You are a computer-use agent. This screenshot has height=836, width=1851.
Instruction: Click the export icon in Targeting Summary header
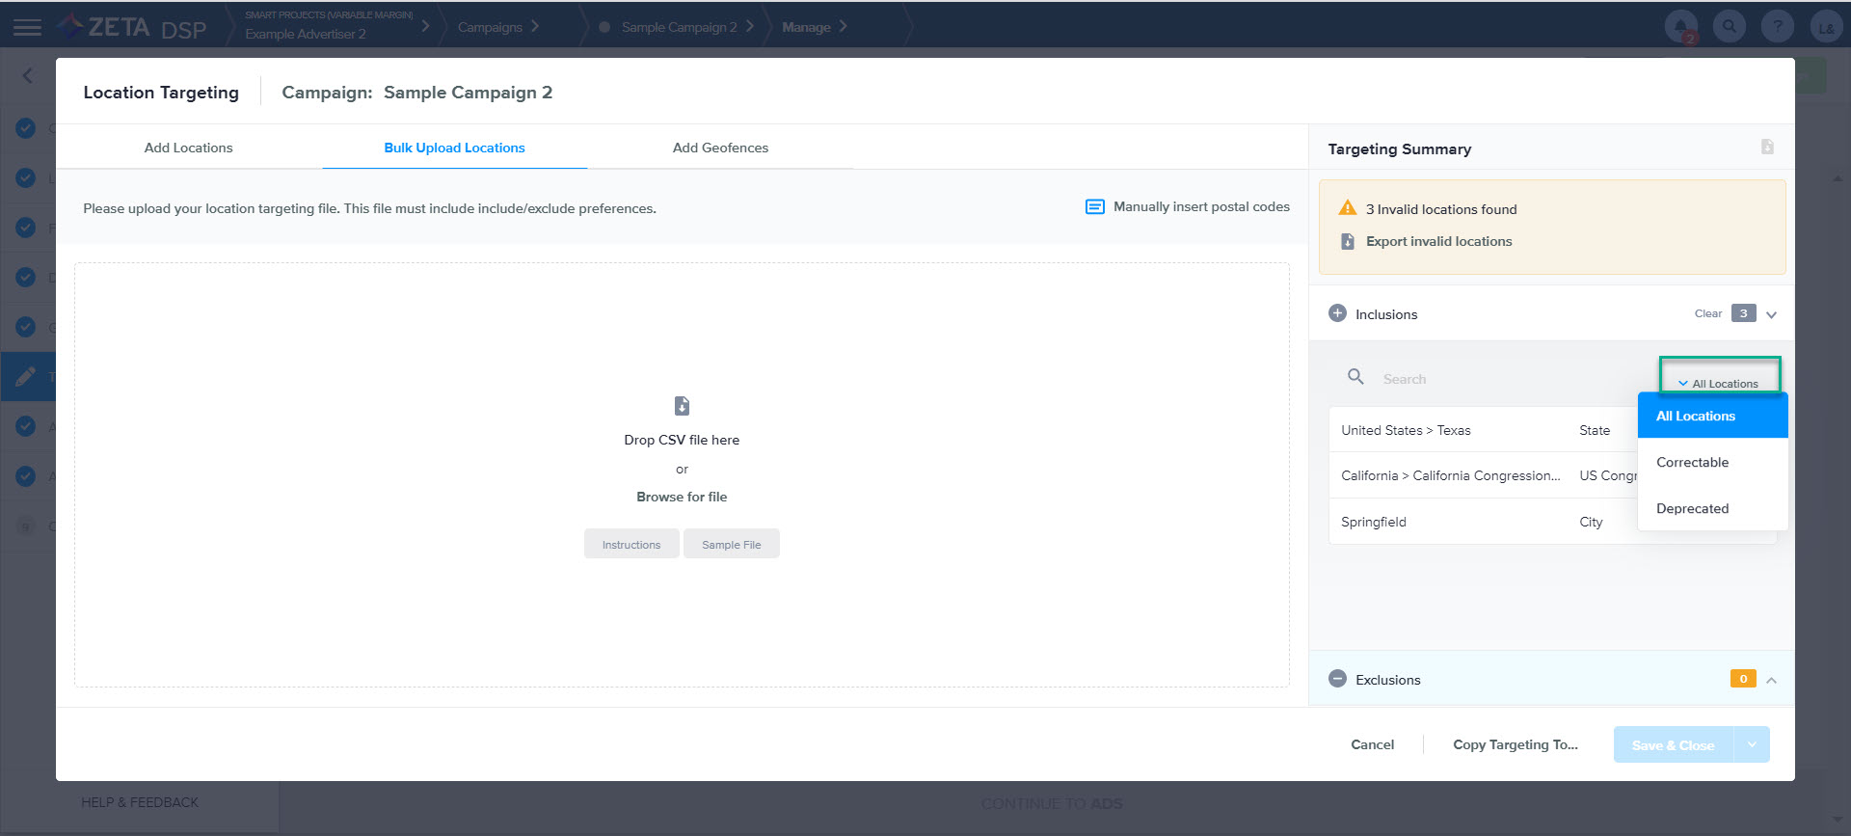point(1766,148)
